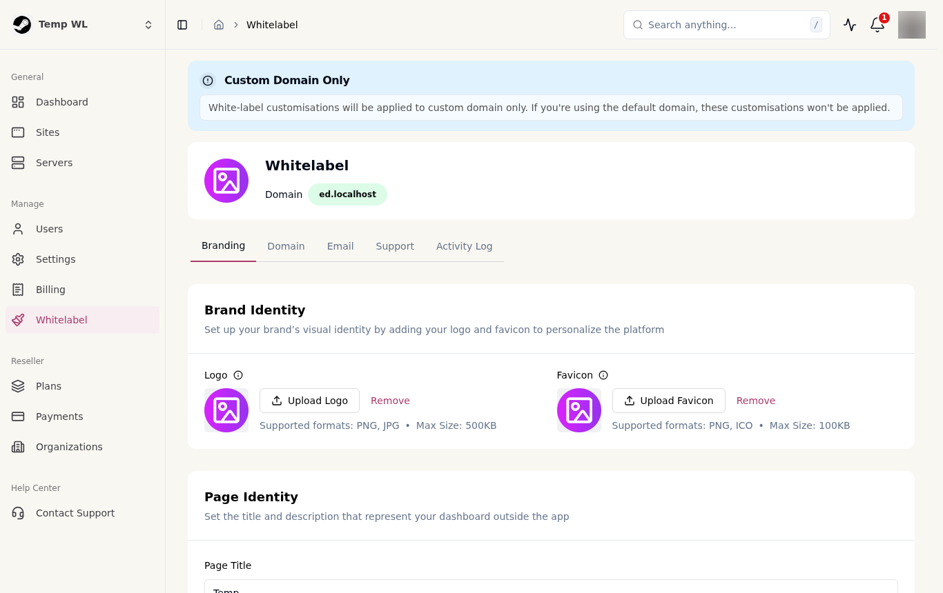Click the Favicon info icon
The width and height of the screenshot is (943, 593).
pos(603,375)
